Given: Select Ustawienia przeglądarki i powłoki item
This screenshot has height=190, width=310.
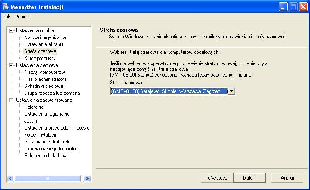Looking at the screenshot, I should pyautogui.click(x=57, y=128).
